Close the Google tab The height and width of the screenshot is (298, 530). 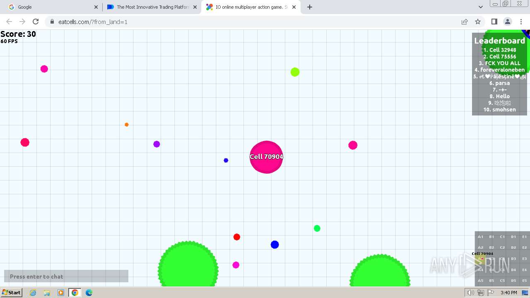[96, 7]
